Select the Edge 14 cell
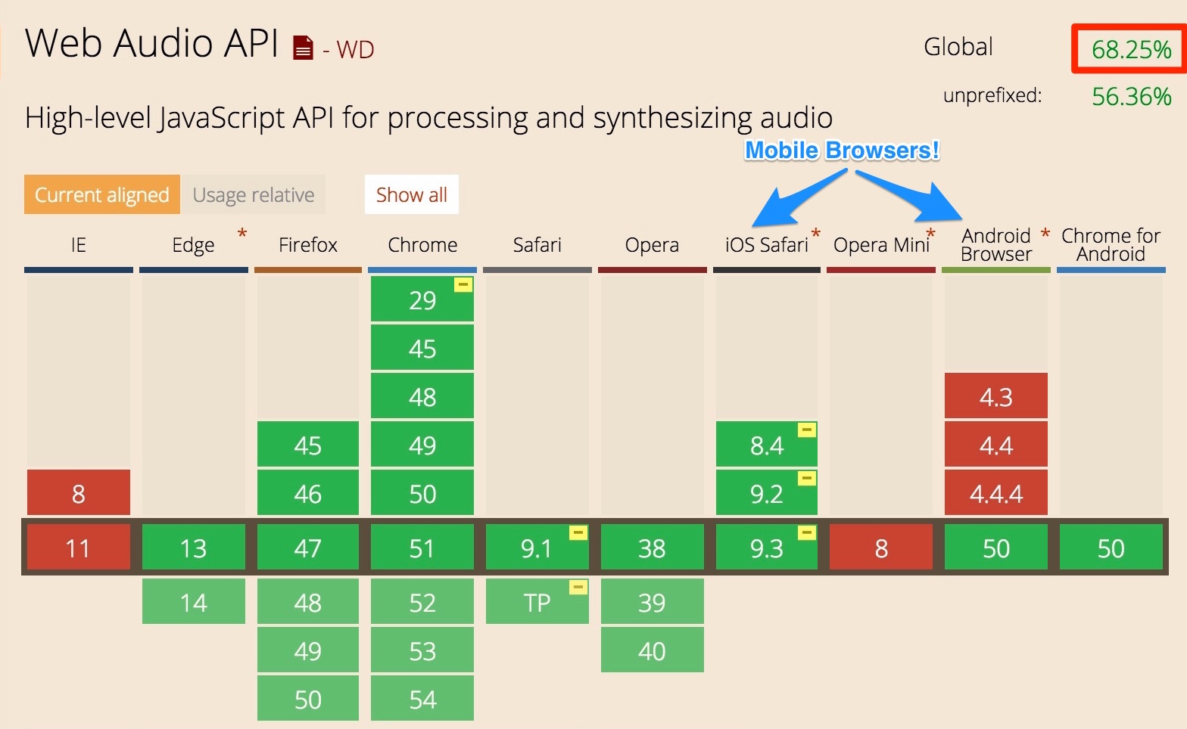Screen dimensions: 1187x729 tap(194, 601)
